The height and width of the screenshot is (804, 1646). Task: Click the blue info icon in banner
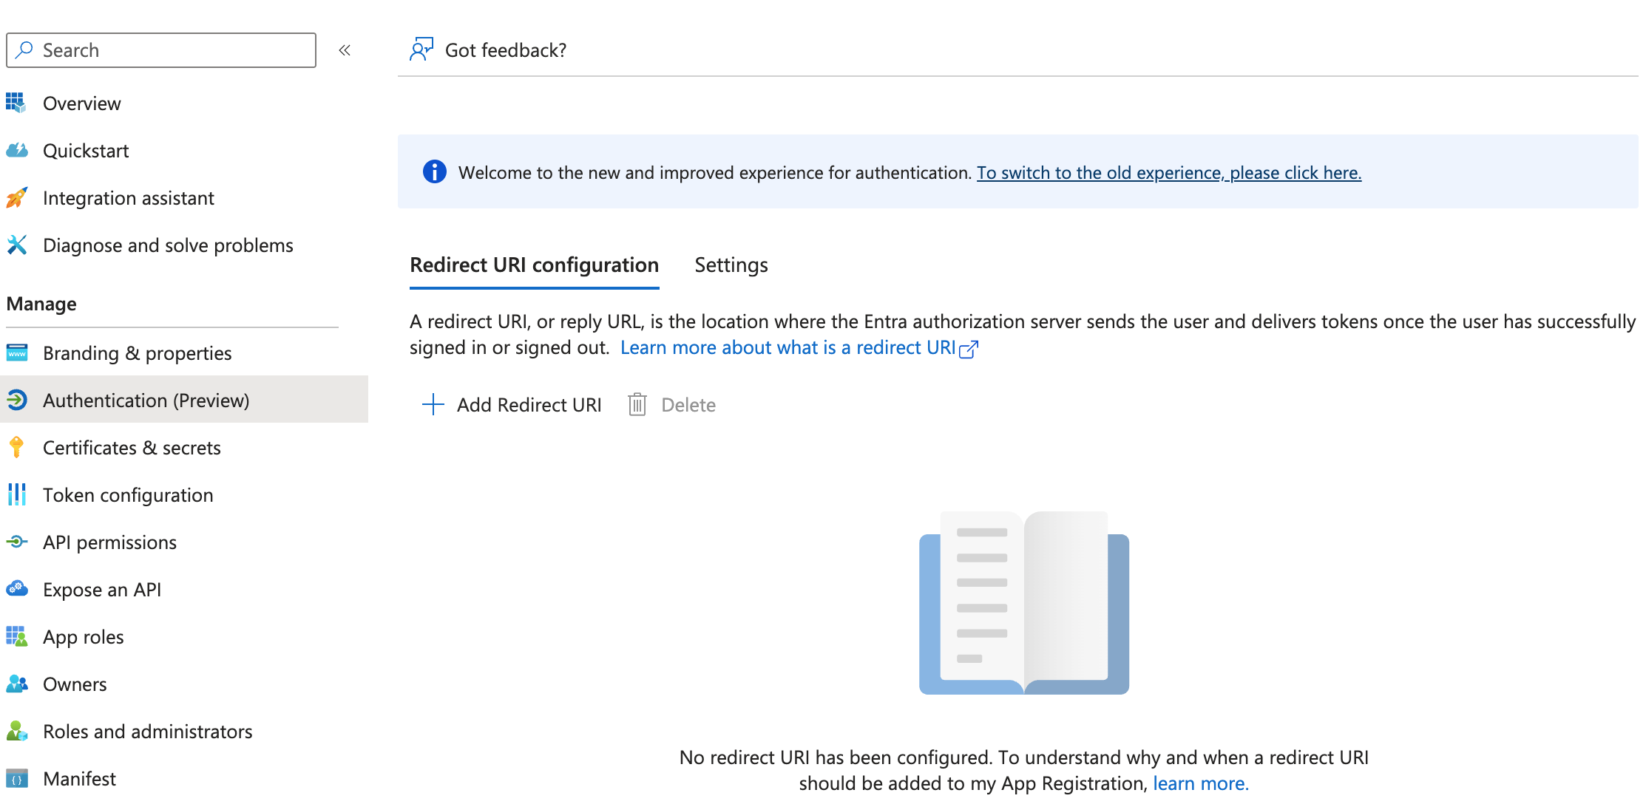pos(434,171)
